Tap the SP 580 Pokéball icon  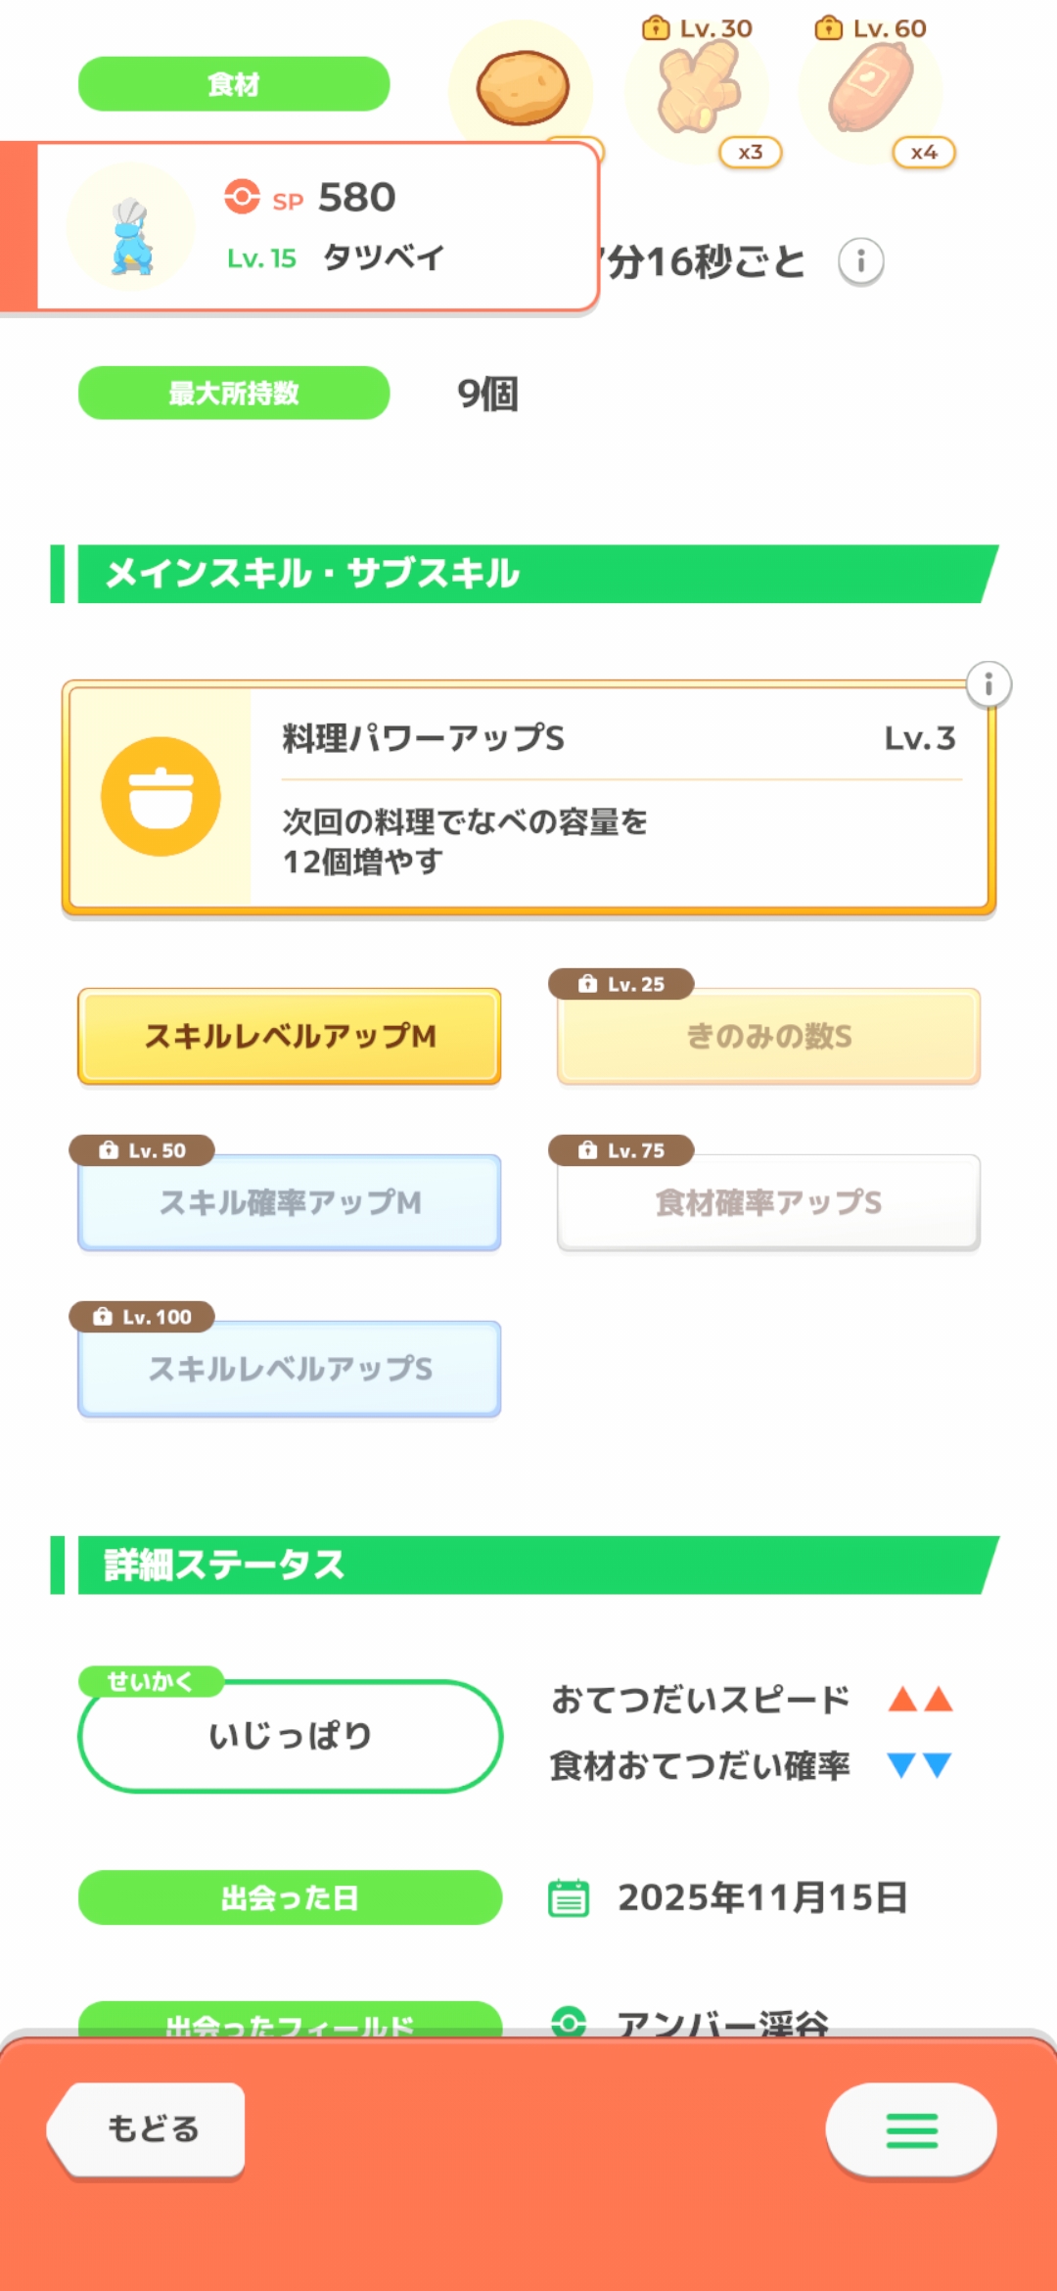tap(242, 197)
